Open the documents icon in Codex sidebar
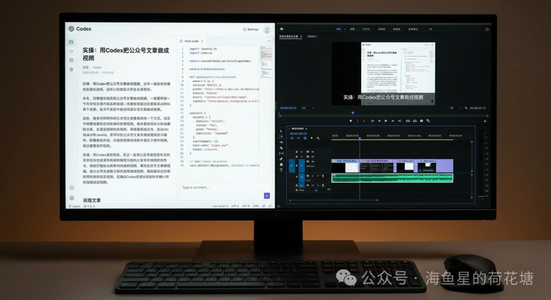This screenshot has height=300, width=551. pos(71,42)
